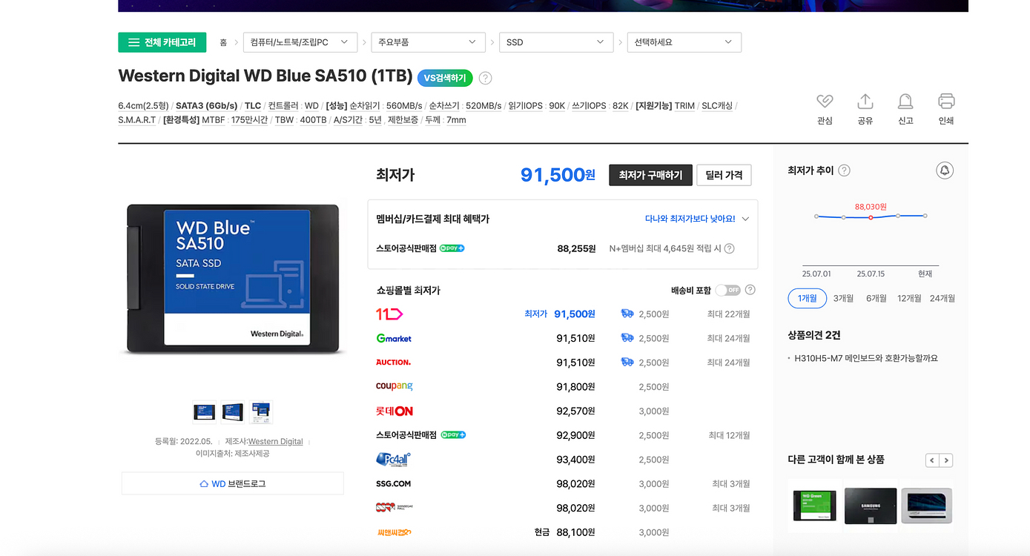Click the AUCTION shop logo
Image resolution: width=1030 pixels, height=556 pixels.
point(393,363)
